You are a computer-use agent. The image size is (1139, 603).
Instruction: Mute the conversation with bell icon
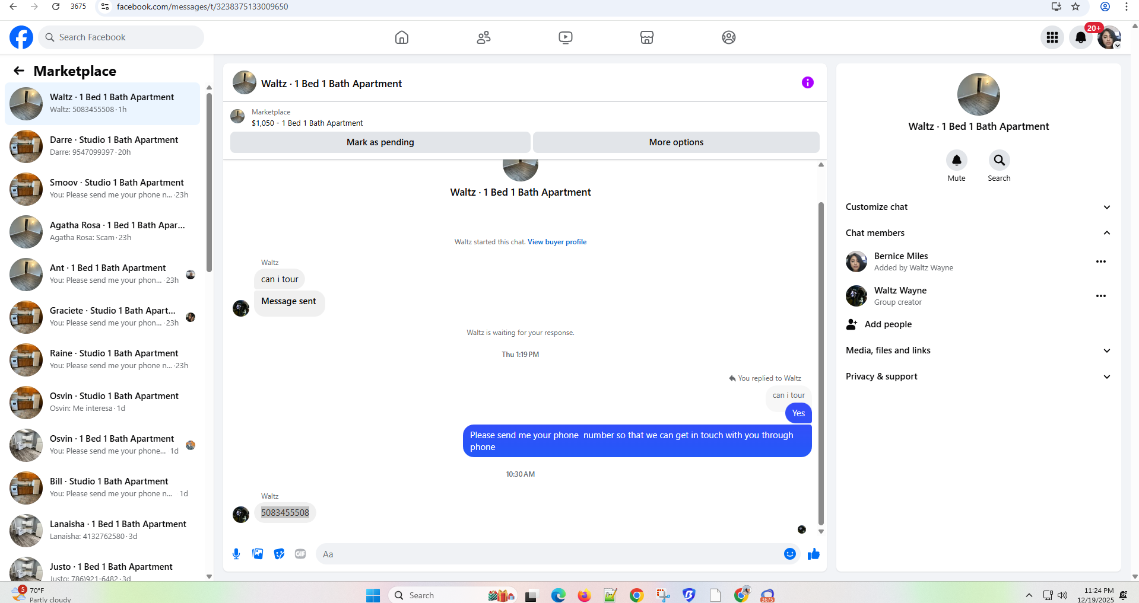coord(957,160)
